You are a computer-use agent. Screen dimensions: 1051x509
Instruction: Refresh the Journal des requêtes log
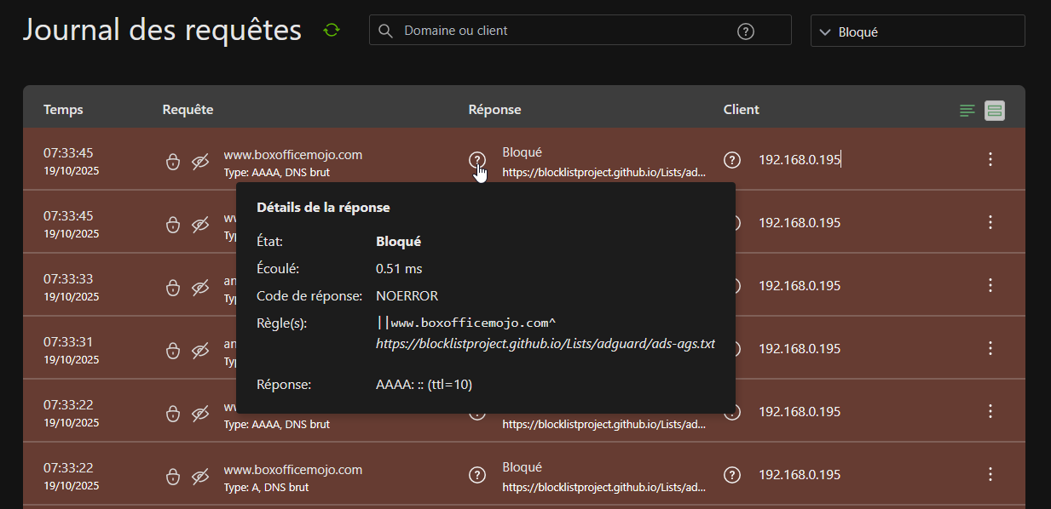tap(332, 31)
